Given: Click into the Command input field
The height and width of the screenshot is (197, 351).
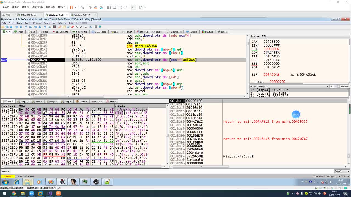Looking at the screenshot, I should 165,172.
